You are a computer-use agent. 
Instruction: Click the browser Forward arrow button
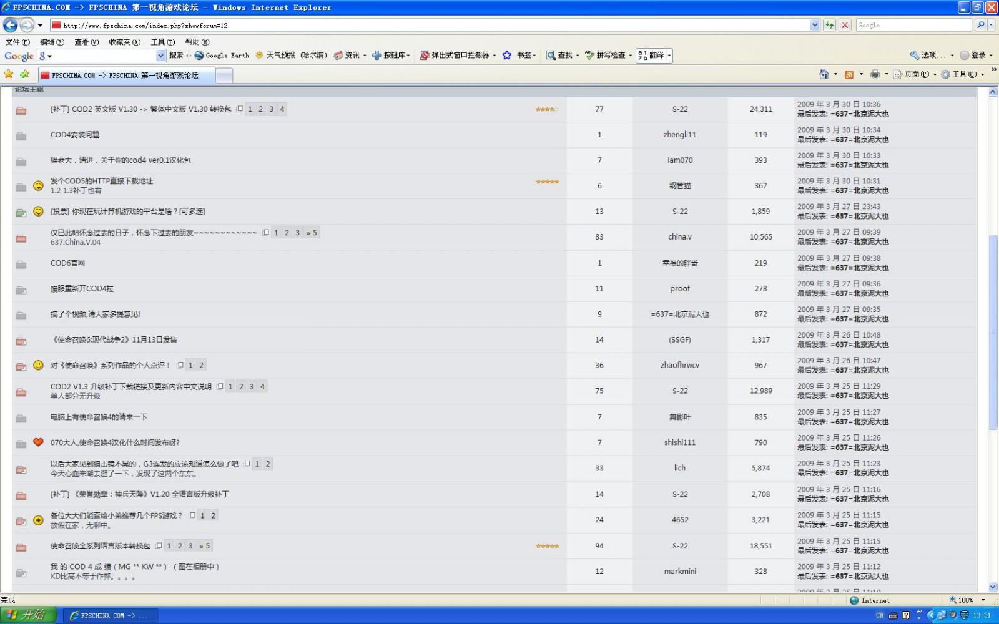pos(27,25)
